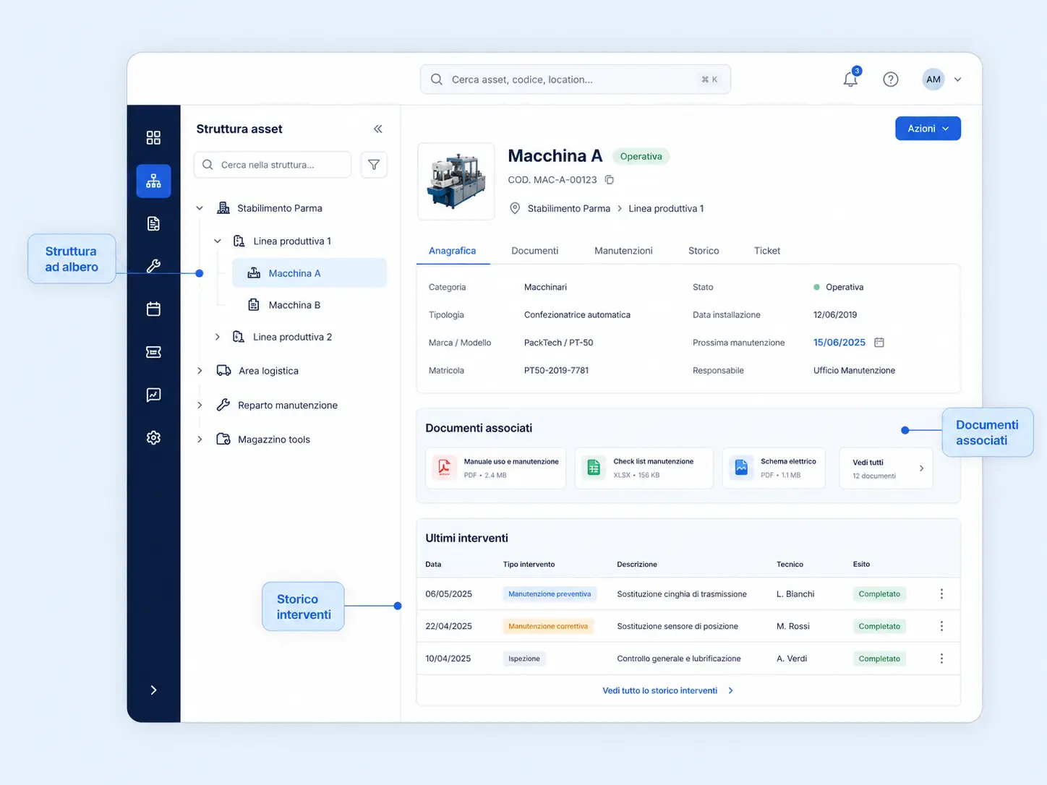1047x785 pixels.
Task: Click the Linea produttiva 1 breadcrumb link
Action: (x=666, y=208)
